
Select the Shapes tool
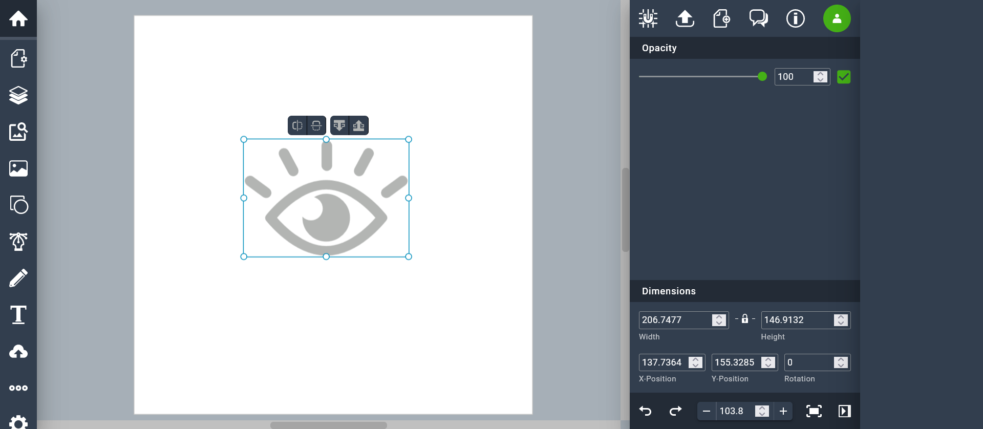pos(18,205)
